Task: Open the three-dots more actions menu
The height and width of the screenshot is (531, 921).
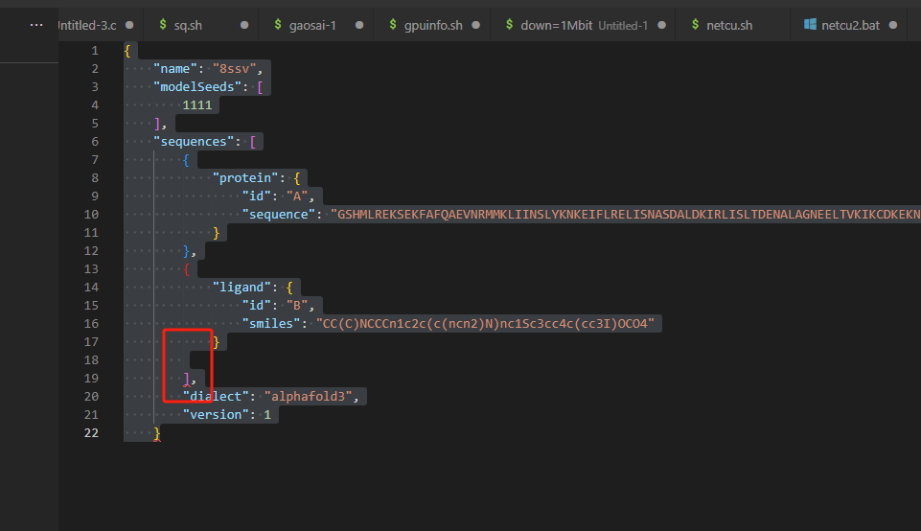Action: pyautogui.click(x=36, y=25)
